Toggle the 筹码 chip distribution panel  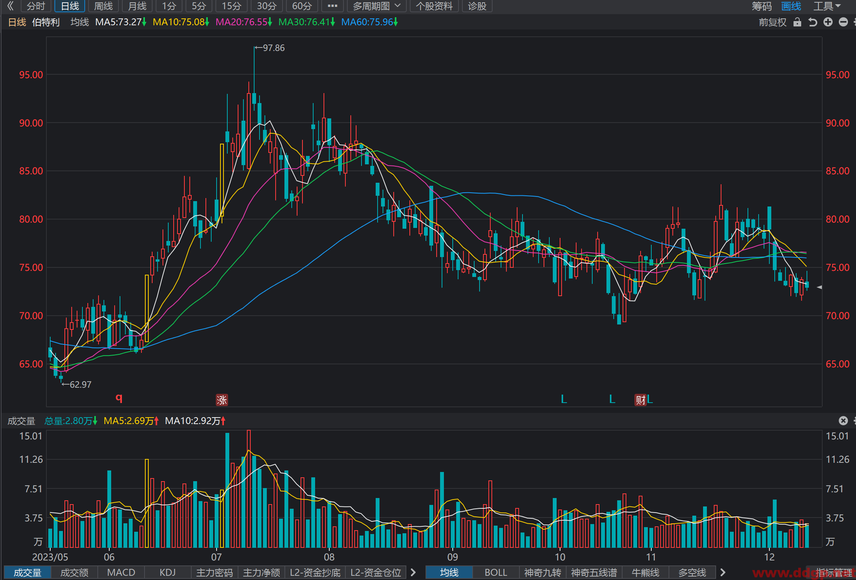[762, 6]
